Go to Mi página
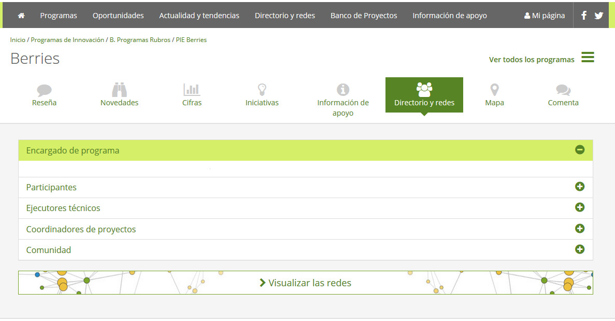Image resolution: width=615 pixels, height=321 pixels. pos(545,16)
